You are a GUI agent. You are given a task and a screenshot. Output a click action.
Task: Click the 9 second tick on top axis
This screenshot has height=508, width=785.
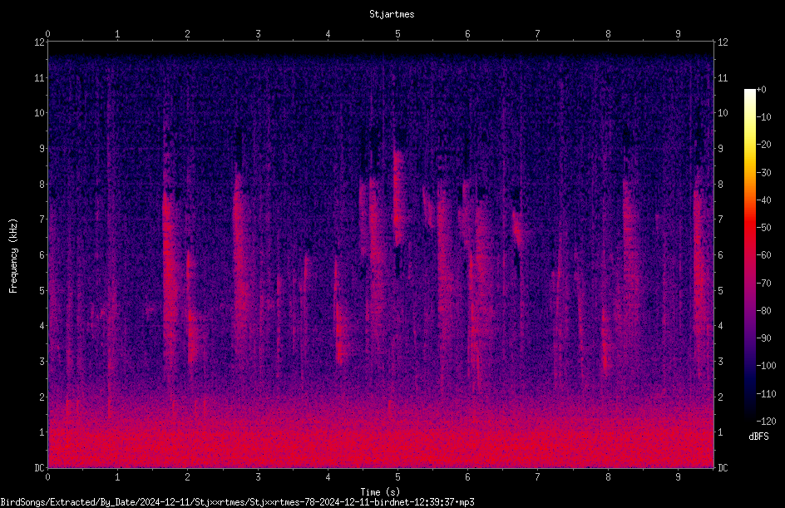click(x=678, y=34)
